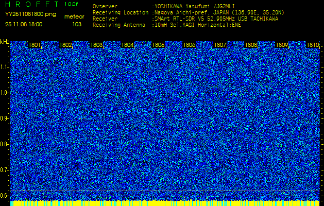Viewport: 324px width, 206px height.
Task: Click the 1.1 kHz axis label
Action: click(x=4, y=67)
